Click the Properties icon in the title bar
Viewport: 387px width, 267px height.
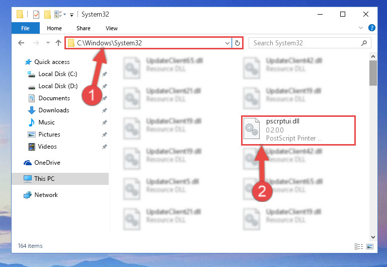point(36,15)
